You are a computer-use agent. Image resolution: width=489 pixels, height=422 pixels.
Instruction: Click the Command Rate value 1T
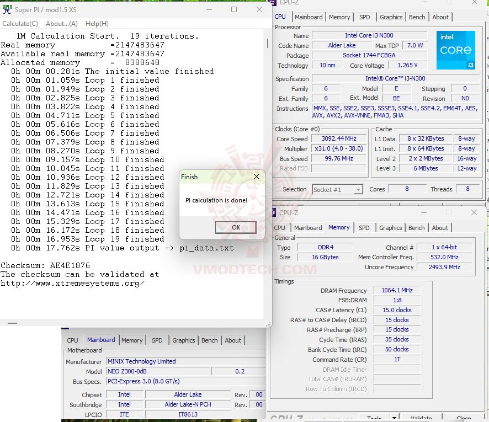point(397,359)
